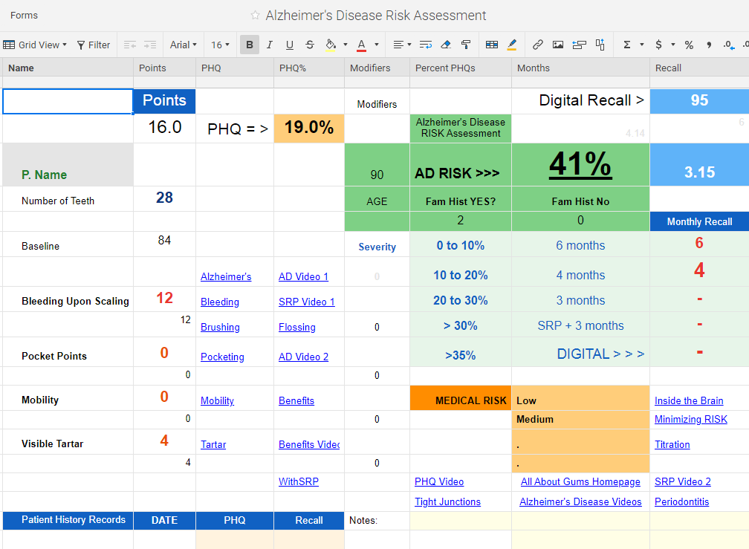Toggle italic formatting
This screenshot has width=749, height=549.
click(x=270, y=45)
